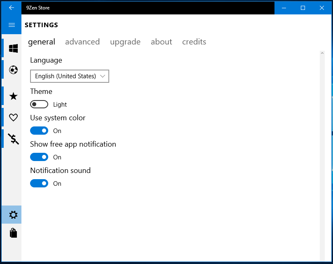Open the heart favorites section

pos(13,117)
